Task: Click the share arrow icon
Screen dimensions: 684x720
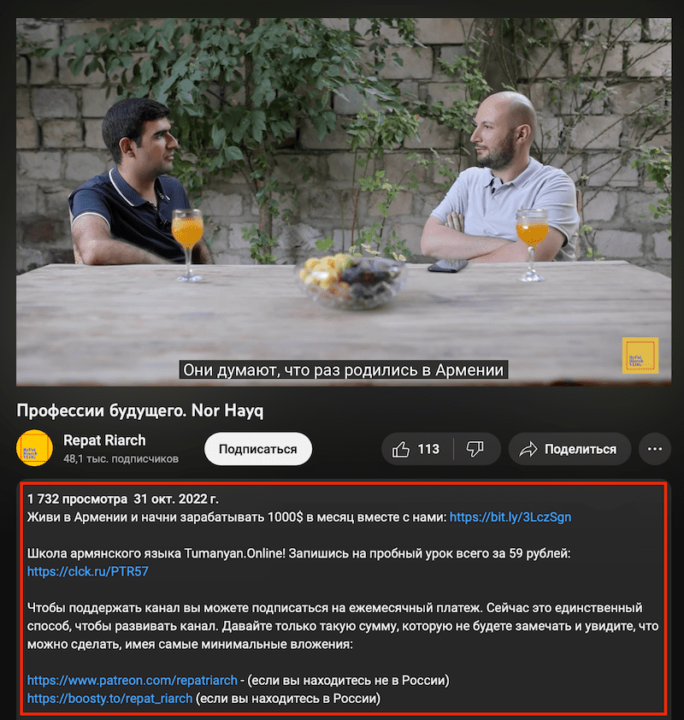Action: click(528, 449)
